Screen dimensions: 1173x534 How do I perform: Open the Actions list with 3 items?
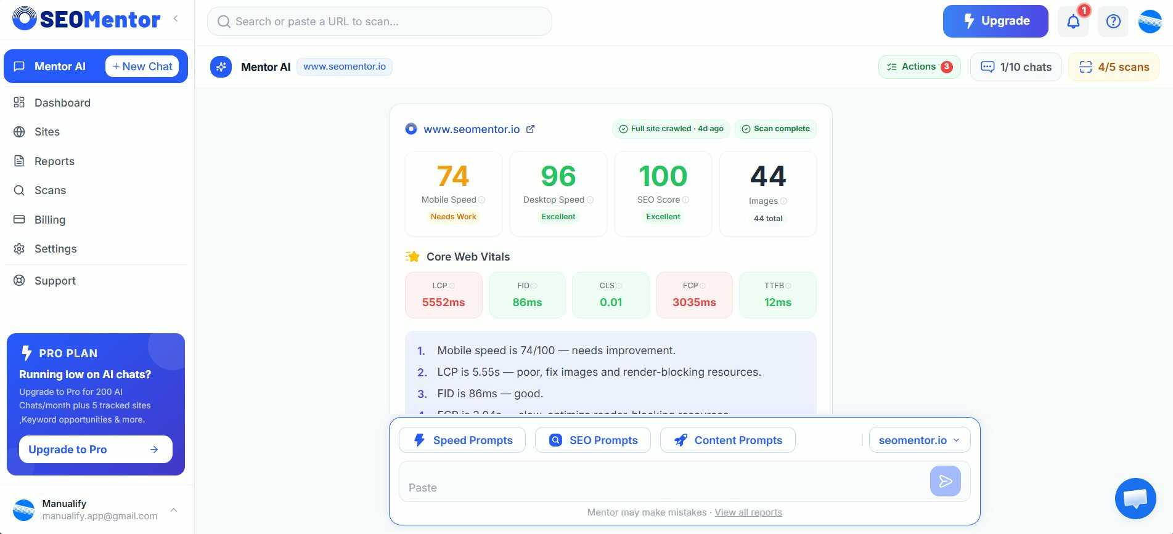point(919,67)
